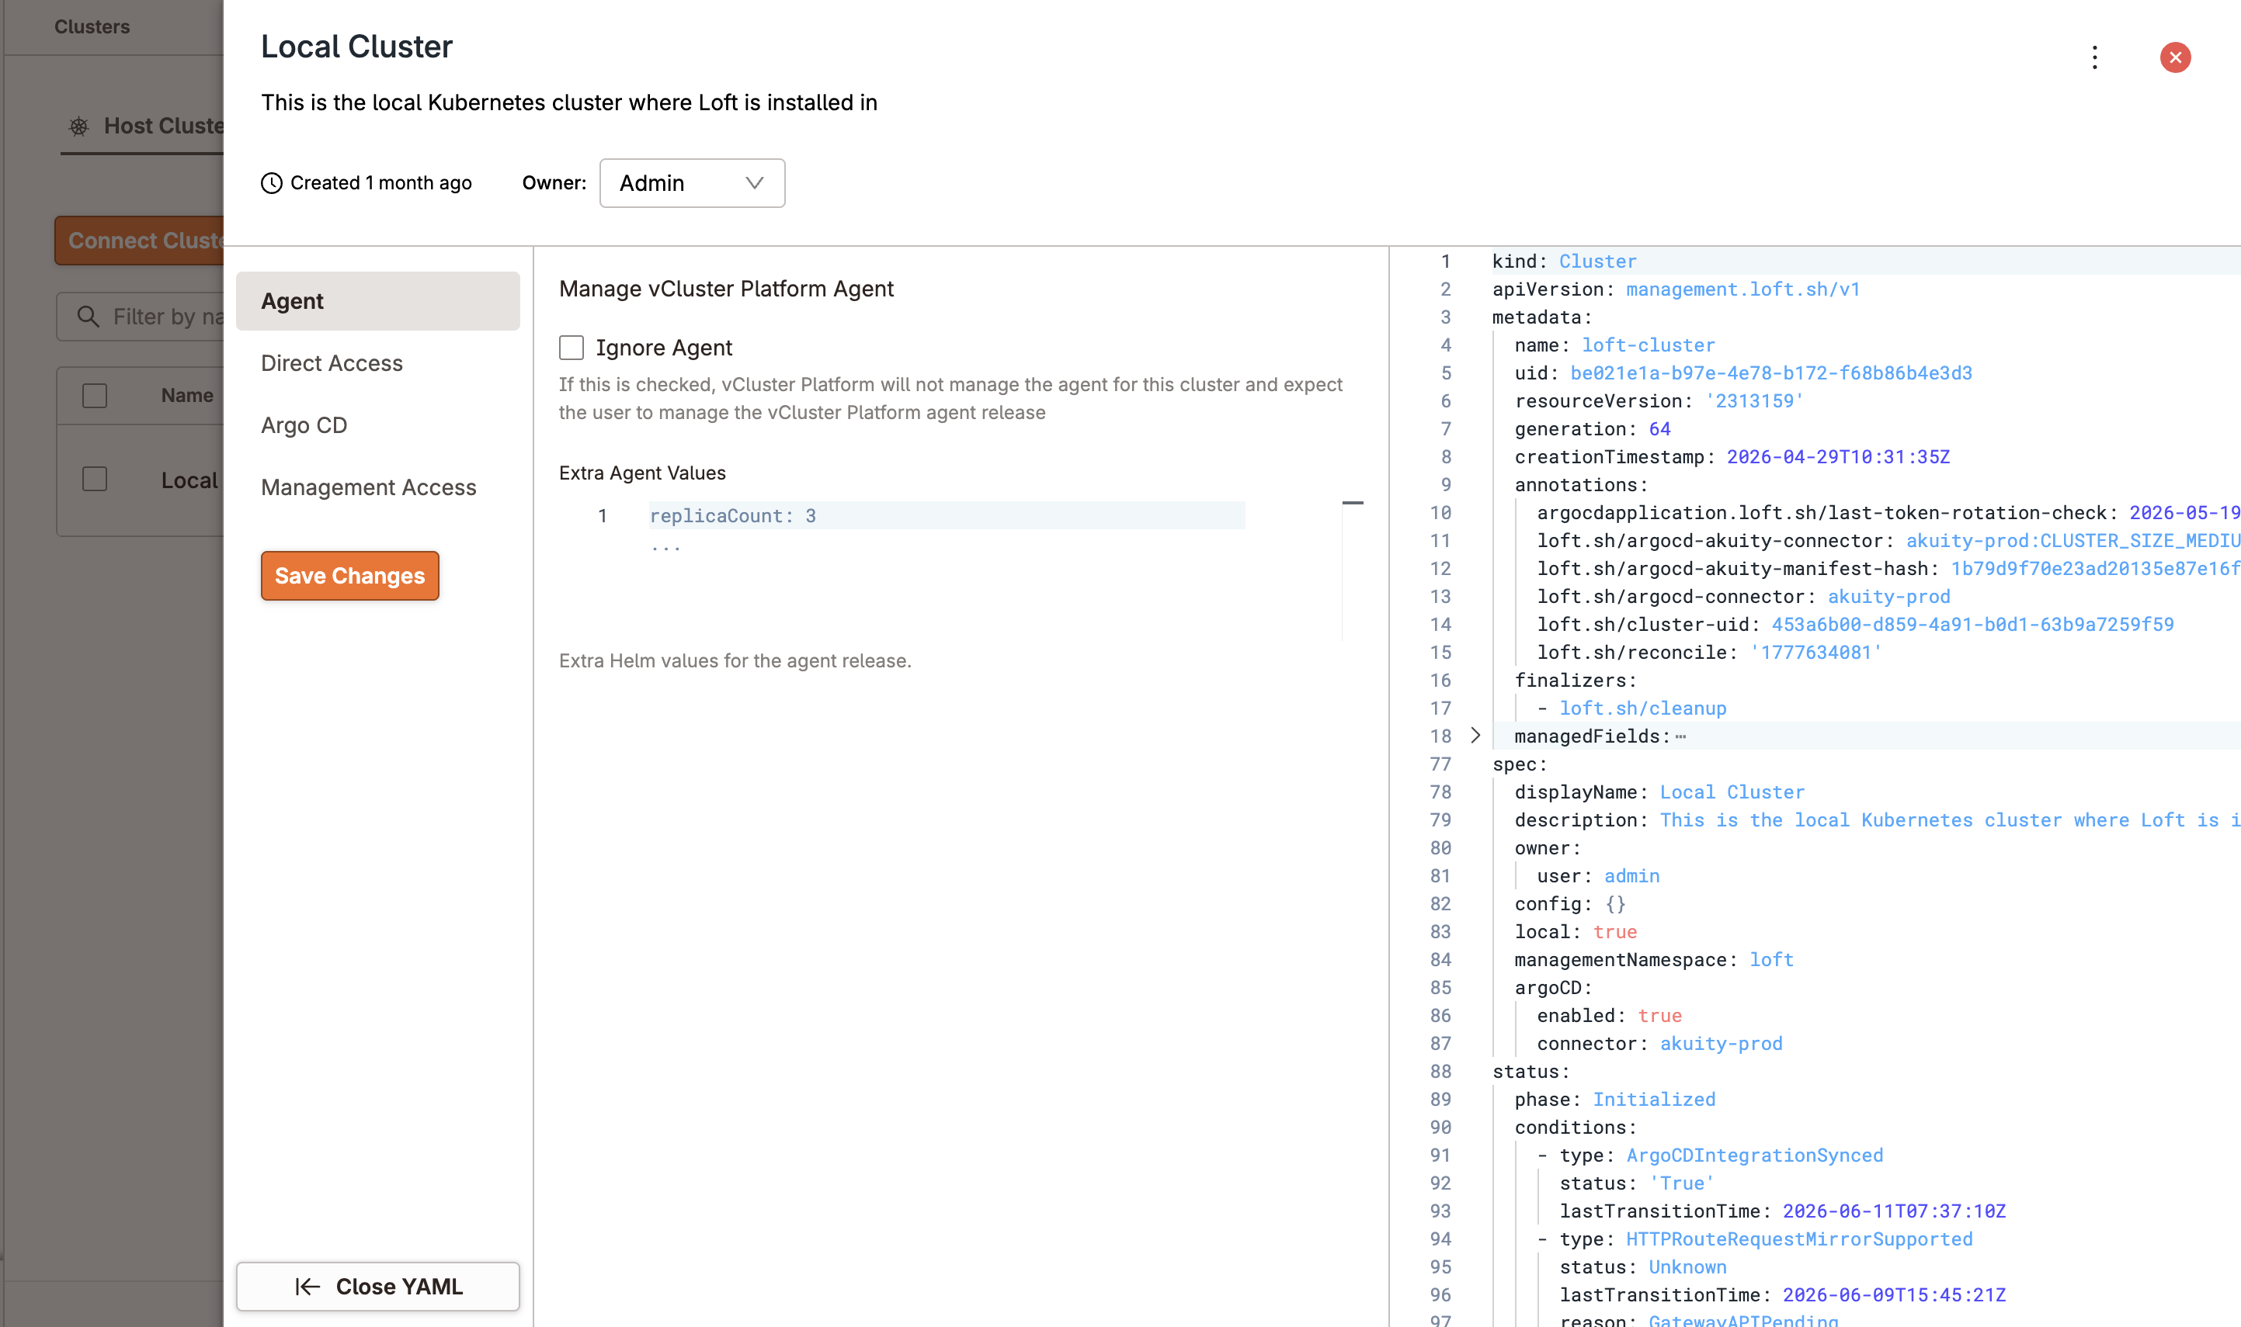The image size is (2241, 1327).
Task: Click the clock icon beside Created
Action: pos(272,183)
